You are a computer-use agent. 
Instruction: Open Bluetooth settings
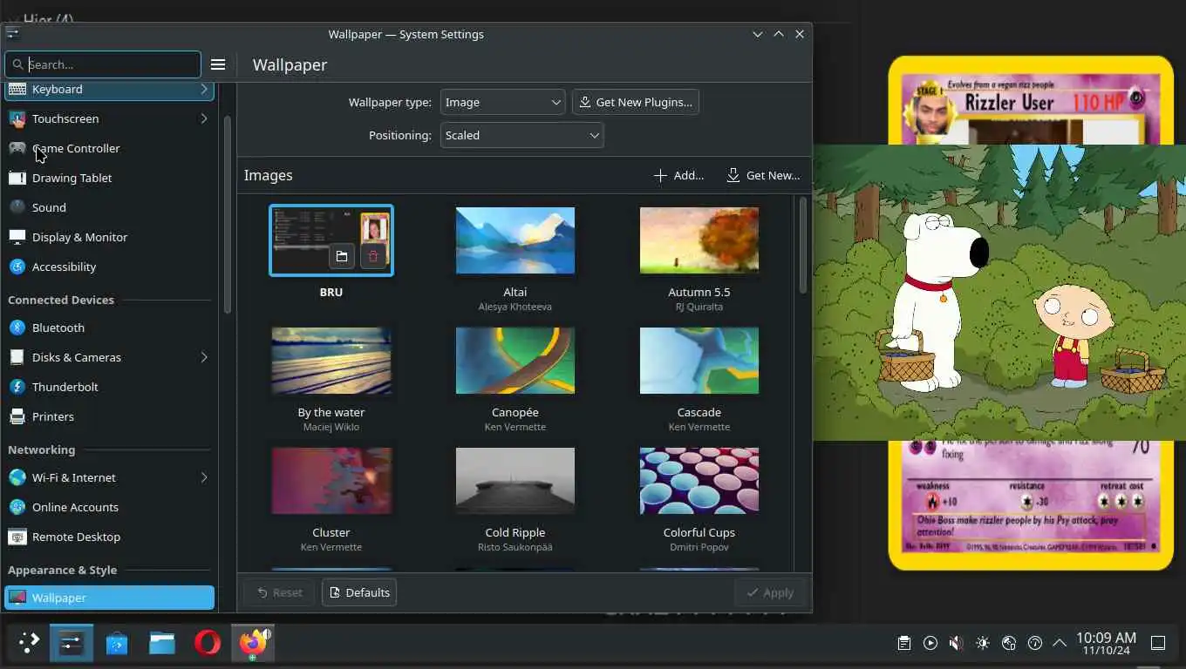109,328
